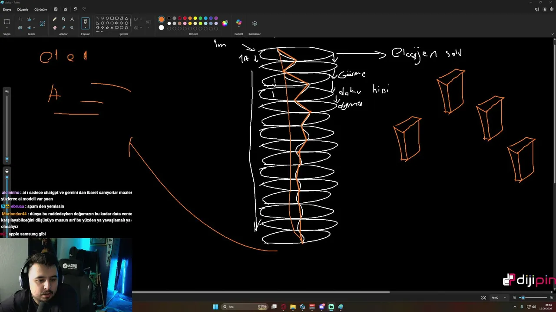Screen dimensions: 556x312
Task: Select secondary color 2 white swatch
Action: [x=161, y=28]
